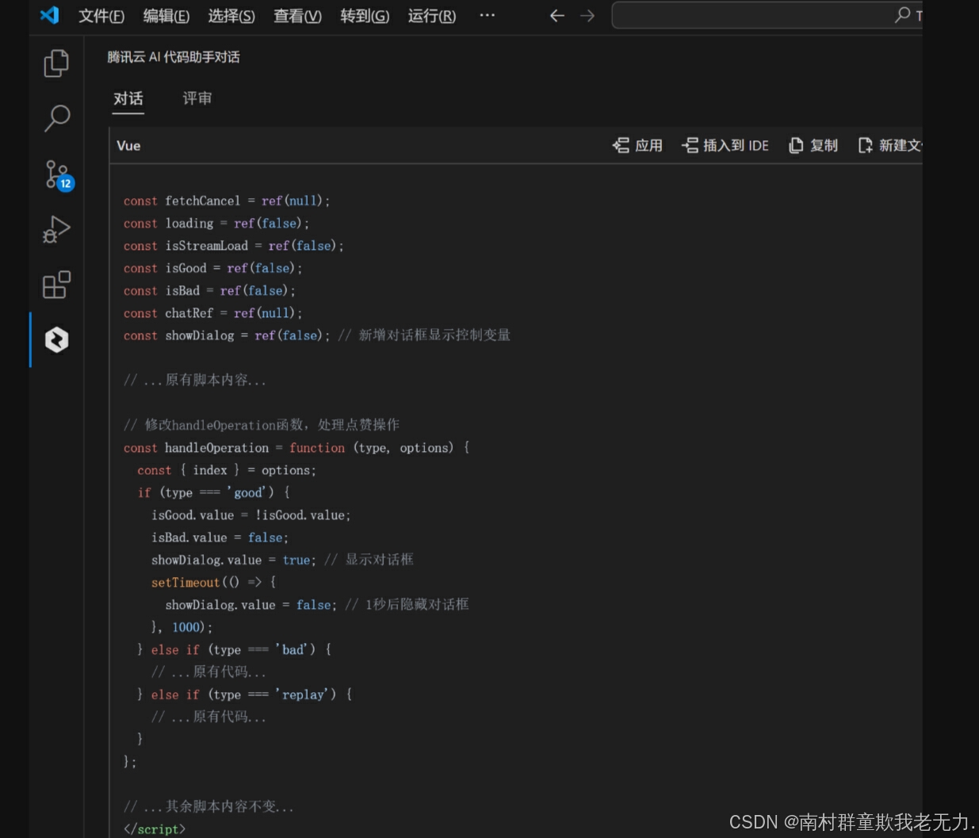Open the 编辑(E) menu
This screenshot has height=838, width=979.
click(x=166, y=16)
